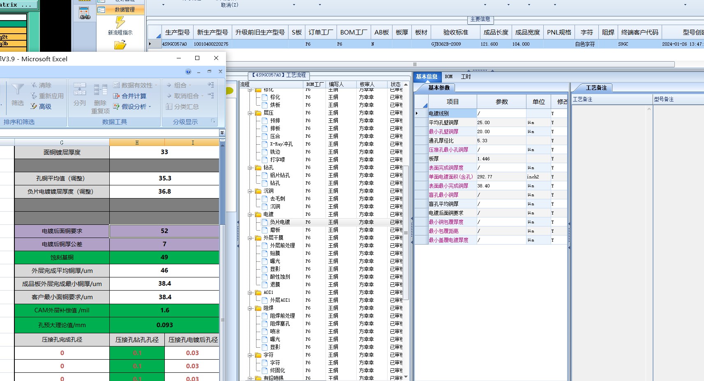Click the 状态 column header in process tree
The width and height of the screenshot is (704, 381).
(x=395, y=84)
